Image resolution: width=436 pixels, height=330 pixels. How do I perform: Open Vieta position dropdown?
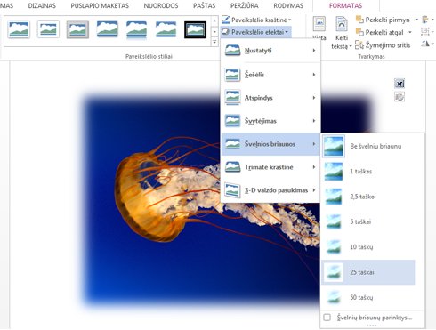tap(319, 28)
